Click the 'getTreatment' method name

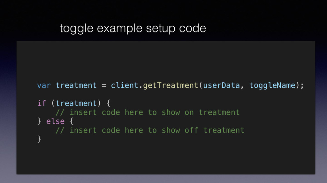(x=171, y=85)
